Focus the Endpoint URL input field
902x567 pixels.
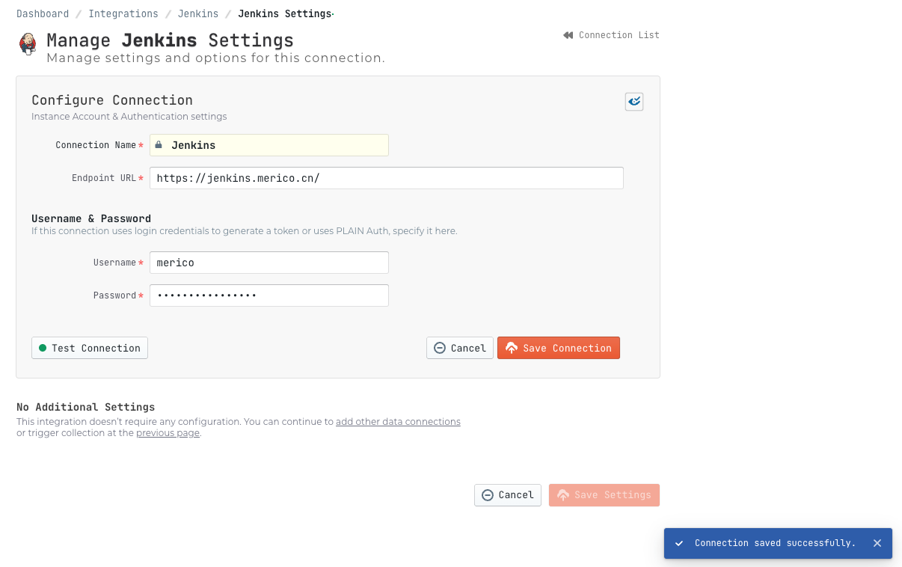[387, 177]
